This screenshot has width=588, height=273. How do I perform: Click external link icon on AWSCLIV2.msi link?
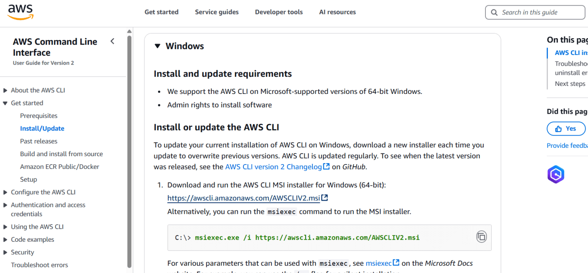[325, 197]
